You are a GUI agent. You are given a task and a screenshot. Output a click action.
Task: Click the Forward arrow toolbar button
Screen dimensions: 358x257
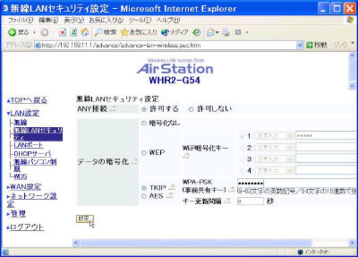coord(44,33)
